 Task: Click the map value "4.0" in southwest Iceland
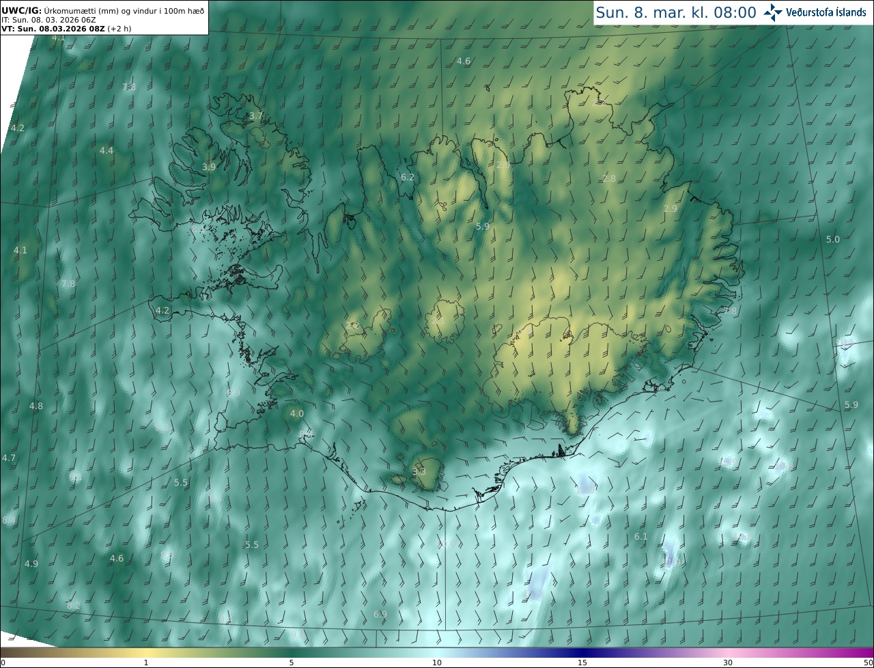pyautogui.click(x=296, y=413)
